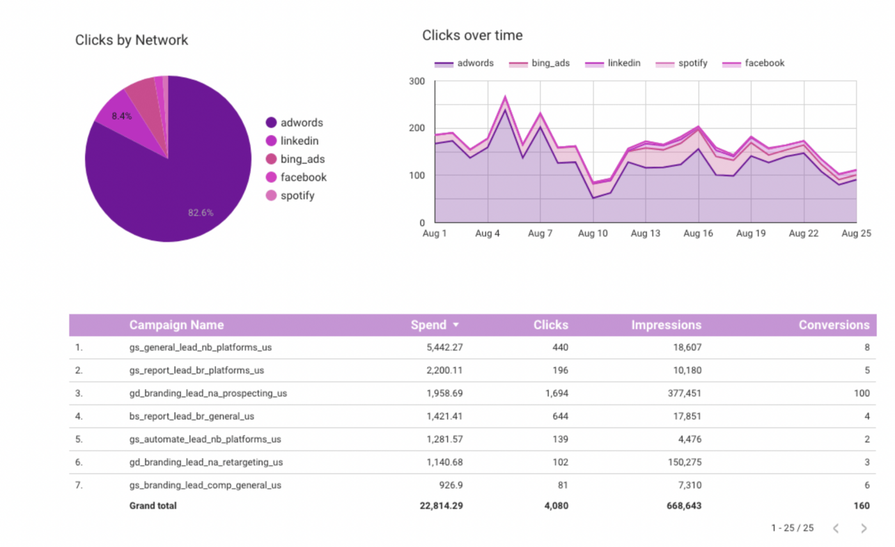
Task: Select the Campaign Name column header
Action: [x=176, y=325]
